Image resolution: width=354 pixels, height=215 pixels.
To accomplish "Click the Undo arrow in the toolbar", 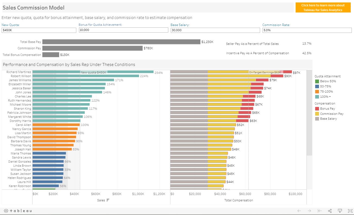I will click(x=299, y=211).
